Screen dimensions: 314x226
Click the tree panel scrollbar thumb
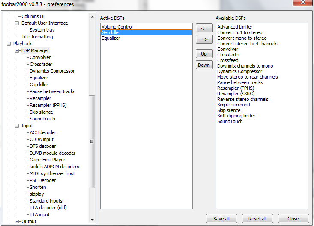92,141
